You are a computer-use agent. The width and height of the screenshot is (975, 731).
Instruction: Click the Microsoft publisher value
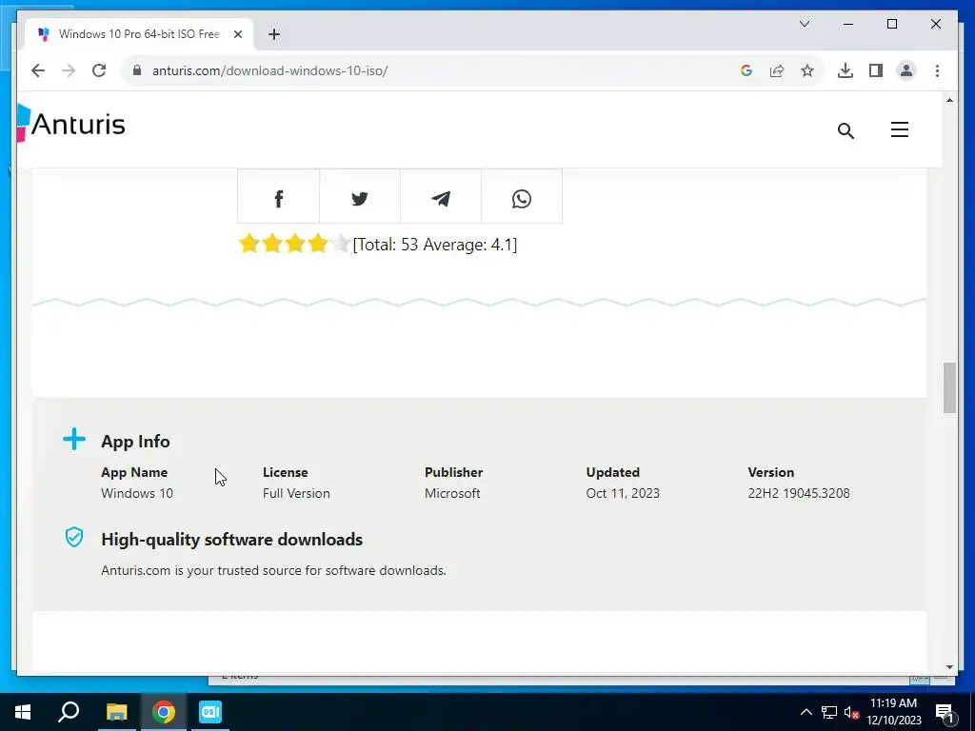[x=452, y=494]
